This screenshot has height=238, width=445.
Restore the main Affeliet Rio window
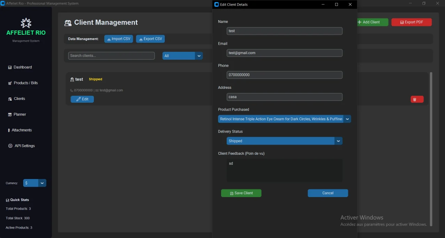click(x=424, y=3)
